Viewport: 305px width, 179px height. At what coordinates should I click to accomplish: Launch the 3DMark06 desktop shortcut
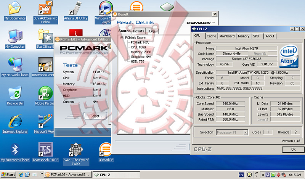106,153
